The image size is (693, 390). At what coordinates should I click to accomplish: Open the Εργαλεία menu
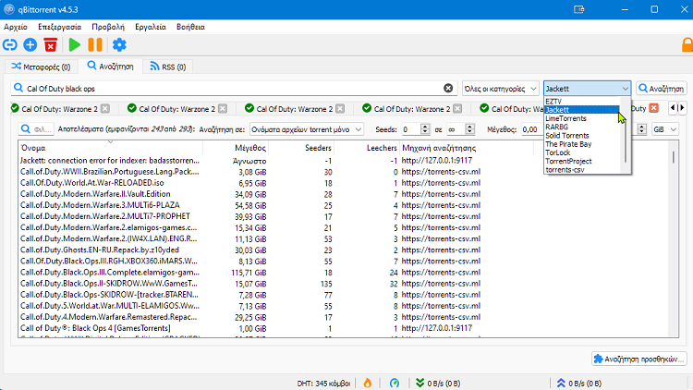[151, 27]
